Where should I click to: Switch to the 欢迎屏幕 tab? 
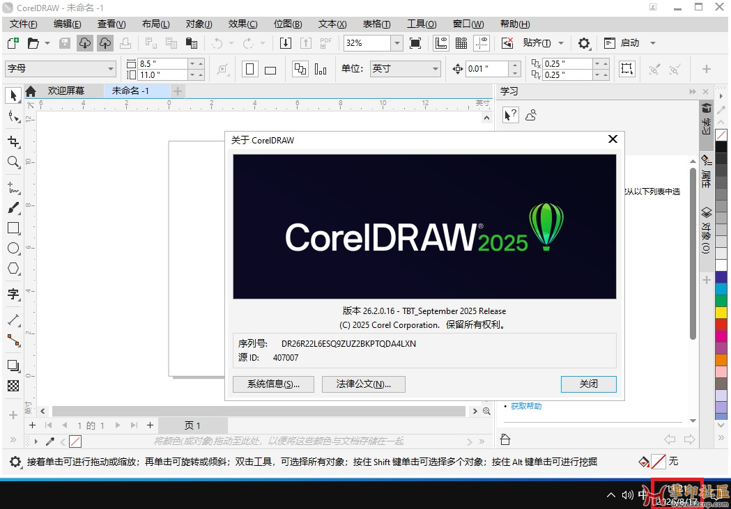pyautogui.click(x=66, y=91)
